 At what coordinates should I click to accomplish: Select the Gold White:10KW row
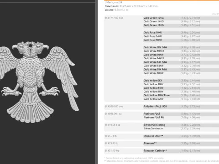coord(181,55)
